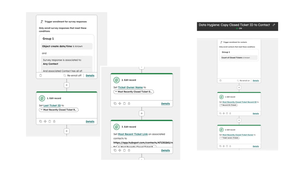Click the Edit record icon on Most Recent Ticket Link card
The height and width of the screenshot is (173, 304).
[116, 127]
